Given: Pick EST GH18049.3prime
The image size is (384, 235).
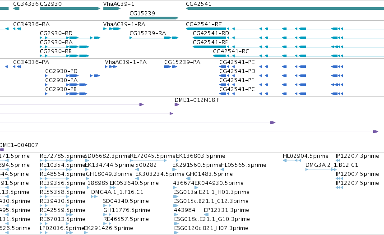Looking at the screenshot, I should point(109,174).
